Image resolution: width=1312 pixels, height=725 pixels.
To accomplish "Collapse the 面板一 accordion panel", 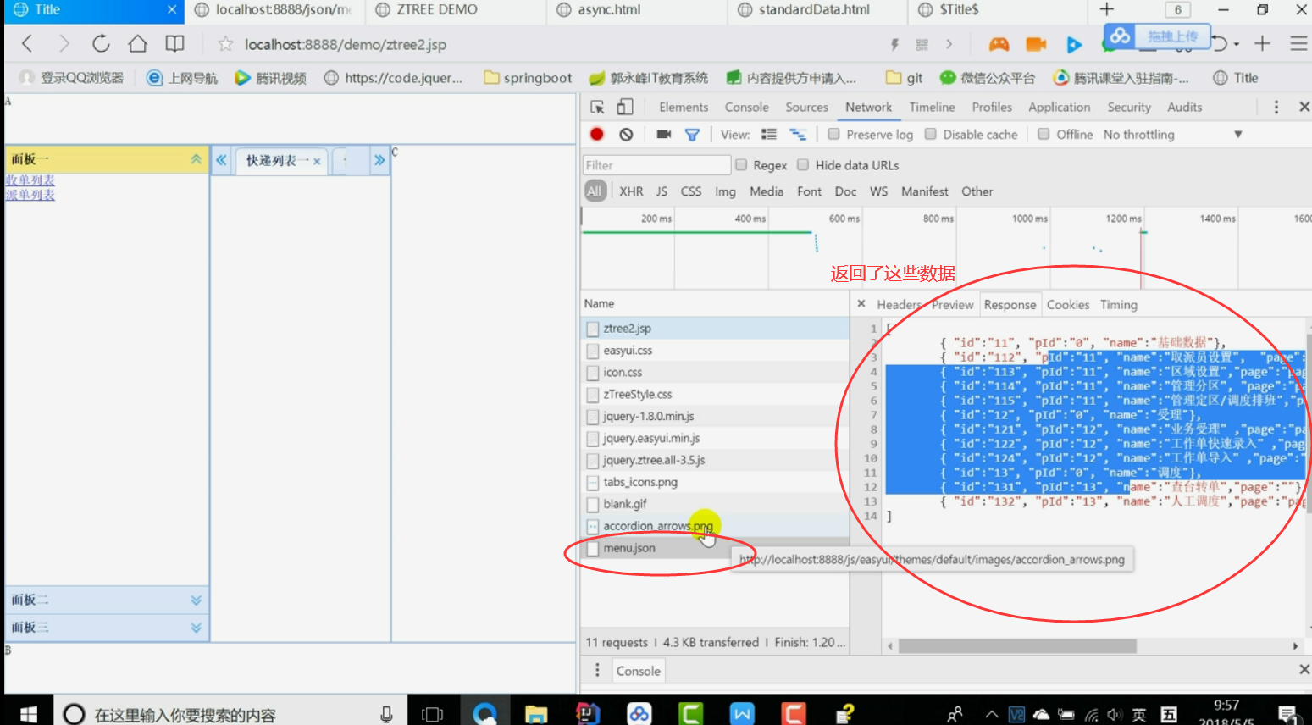I will pos(196,159).
